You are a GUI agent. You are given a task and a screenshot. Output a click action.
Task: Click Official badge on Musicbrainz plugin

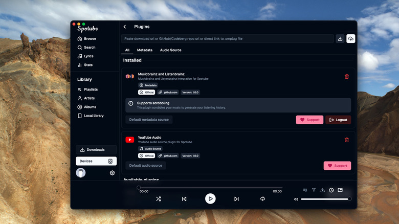pos(147,93)
